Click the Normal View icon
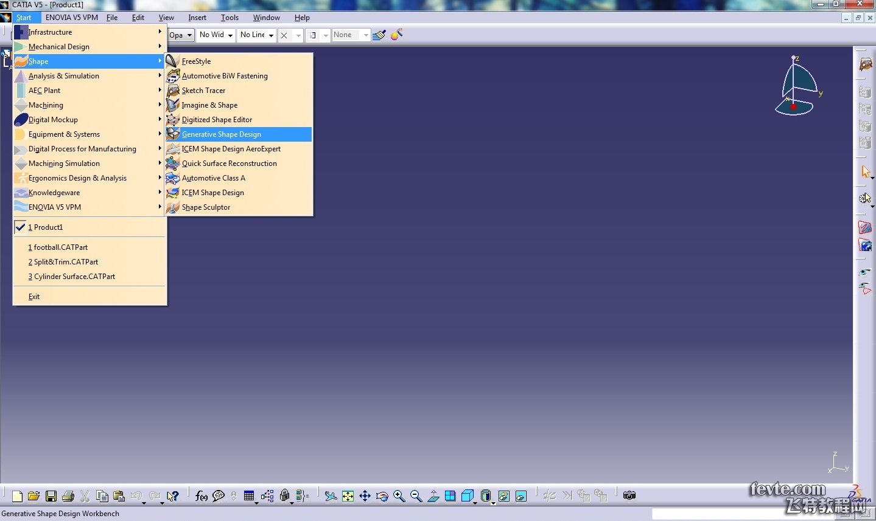Screen dimensions: 876x521 click(433, 496)
